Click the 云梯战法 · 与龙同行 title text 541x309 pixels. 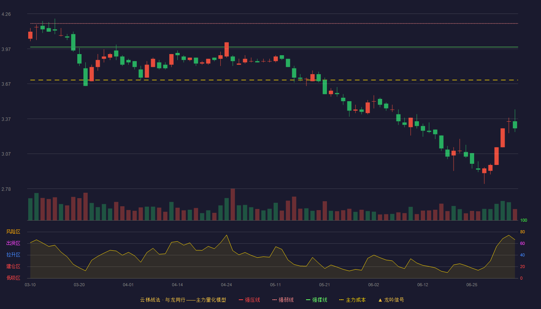163,300
